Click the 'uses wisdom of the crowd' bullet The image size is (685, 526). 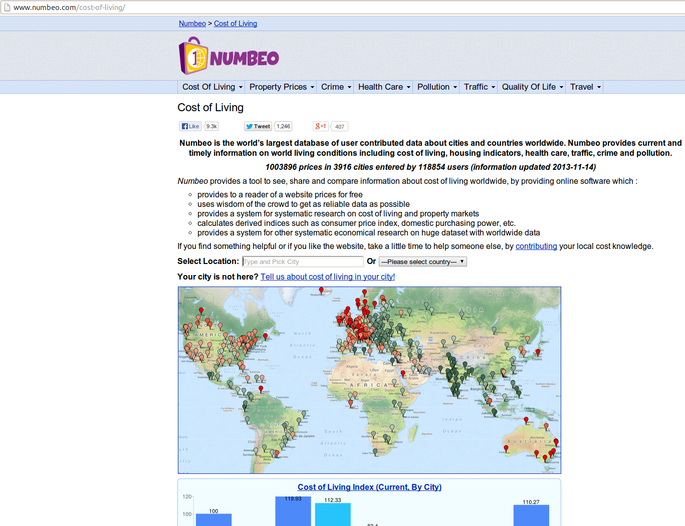pyautogui.click(x=304, y=204)
